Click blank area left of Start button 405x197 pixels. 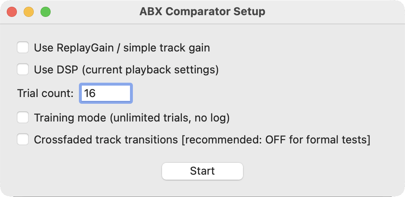click(84, 171)
